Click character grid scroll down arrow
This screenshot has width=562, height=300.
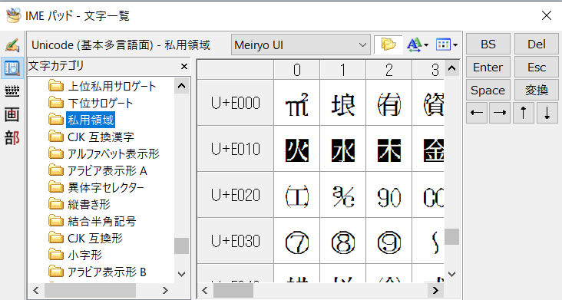[452, 274]
